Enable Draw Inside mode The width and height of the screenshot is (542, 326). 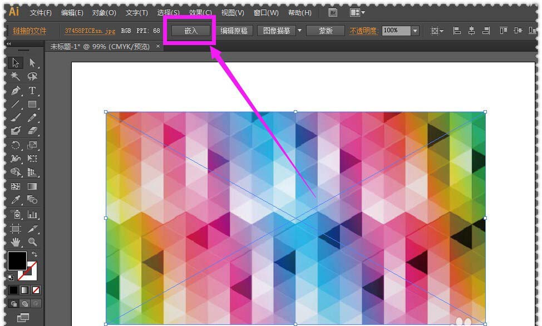coord(36,304)
